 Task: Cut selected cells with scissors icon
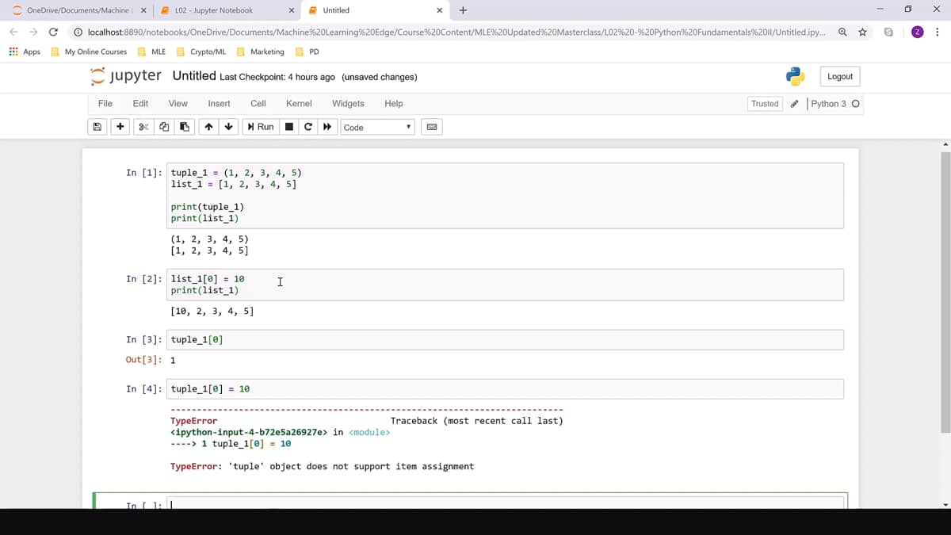143,127
